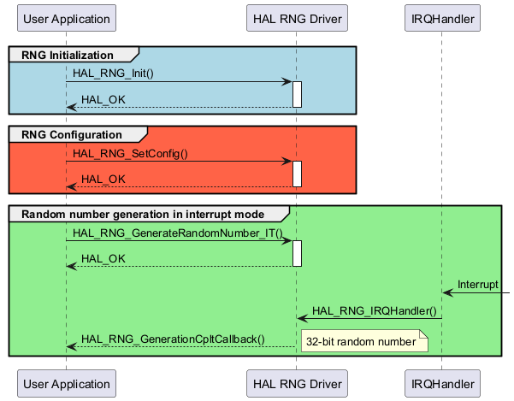Image resolution: width=514 pixels, height=401 pixels.
Task: Click the IRQHandler participant box at diagram head
Action: (442, 18)
